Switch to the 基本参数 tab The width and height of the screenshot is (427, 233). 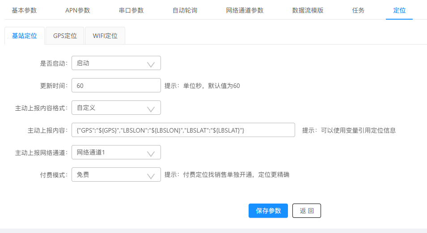[x=24, y=10]
